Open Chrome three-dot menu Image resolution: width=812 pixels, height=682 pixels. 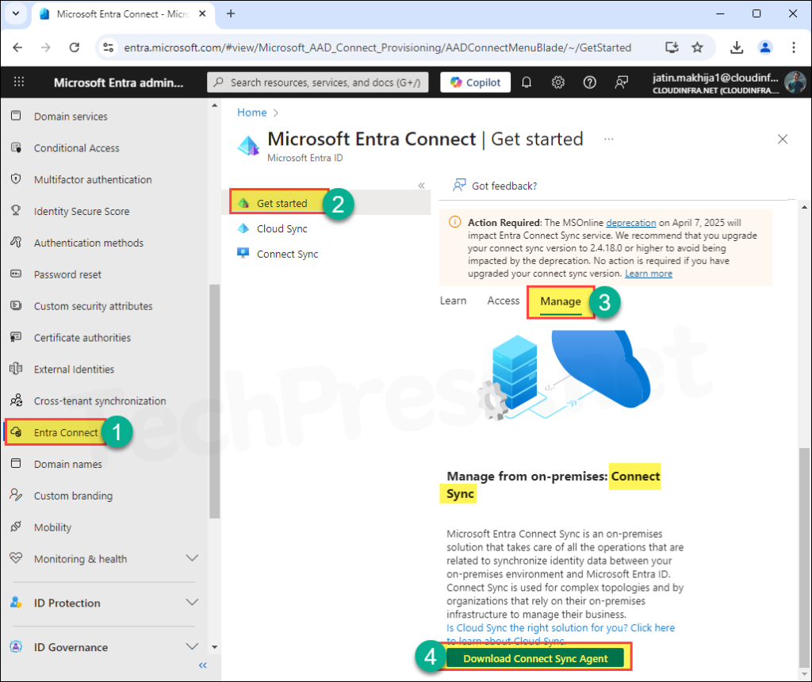click(x=793, y=48)
